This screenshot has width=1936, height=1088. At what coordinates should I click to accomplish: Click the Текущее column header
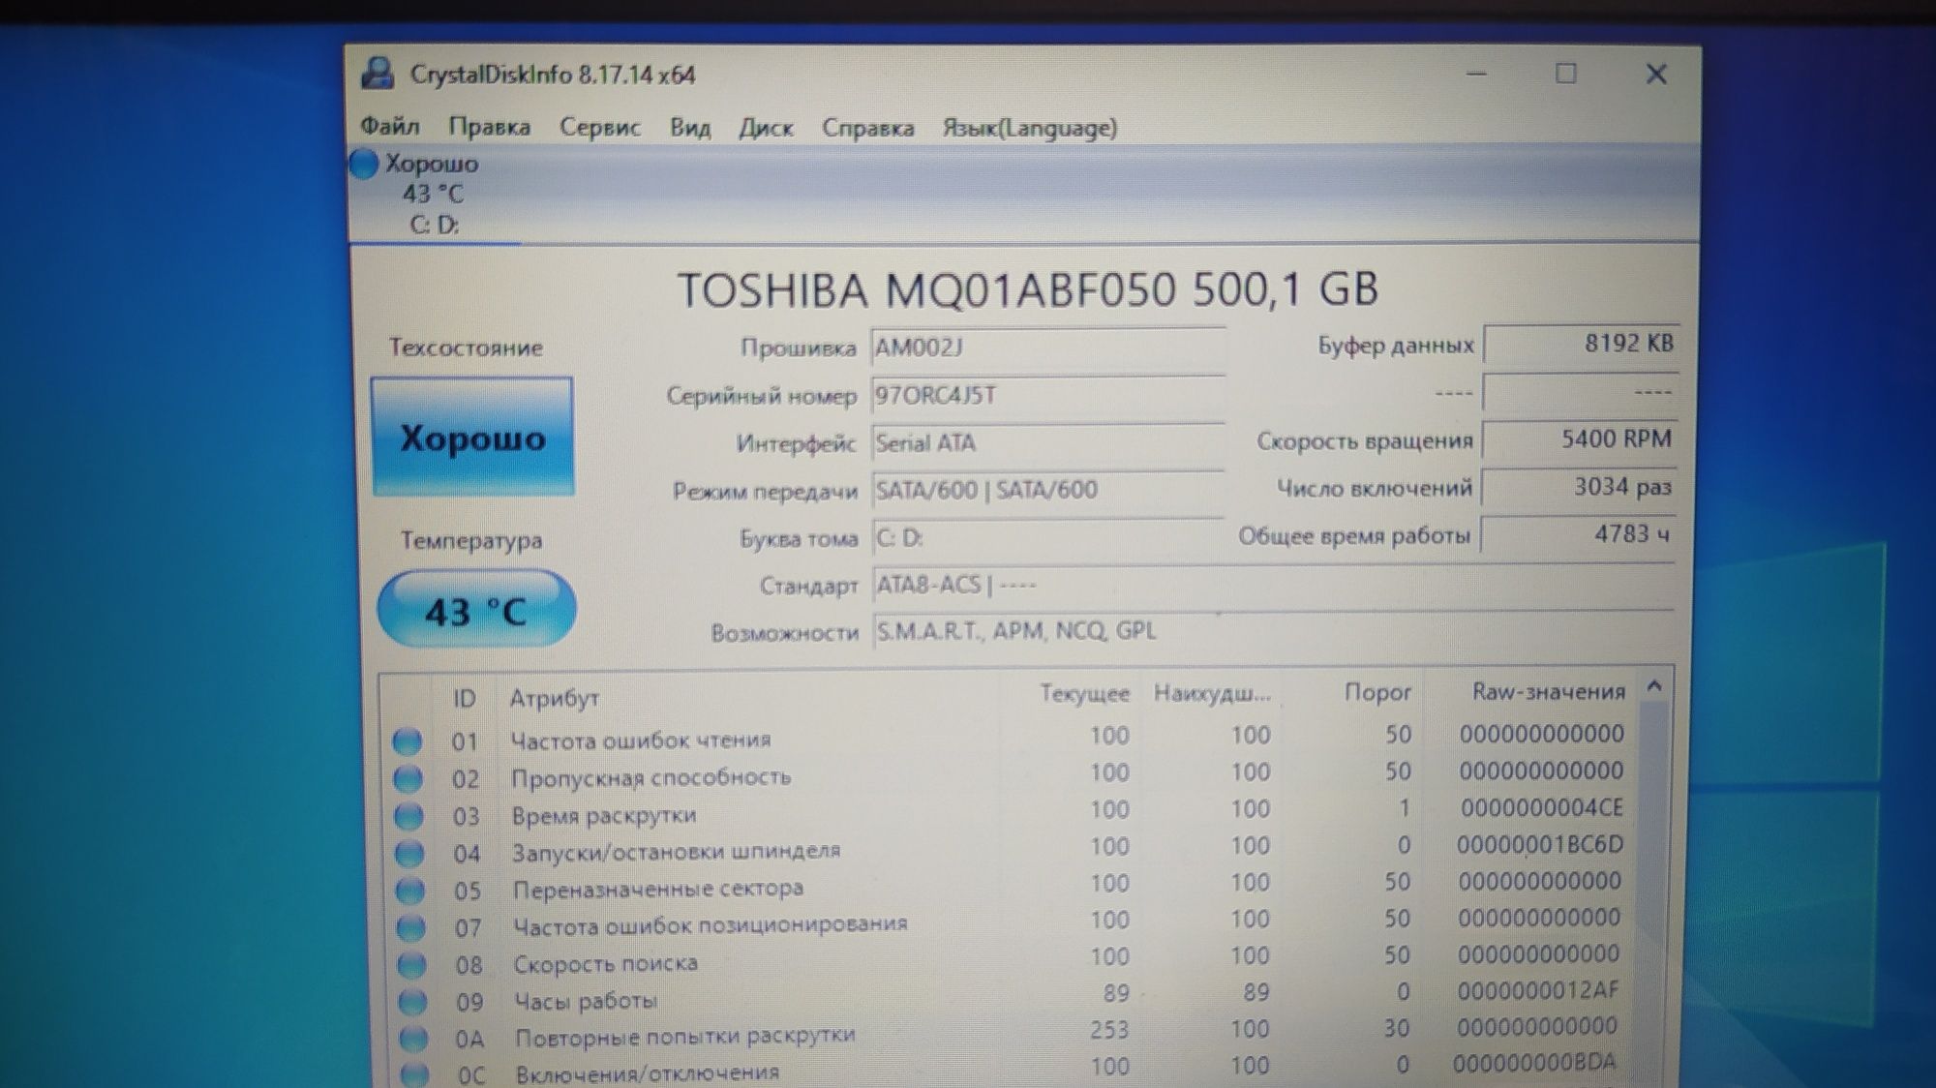tap(1084, 693)
